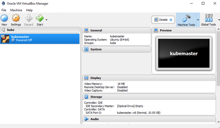
Task: Open the Storage section header
Action: [x=149, y=97]
